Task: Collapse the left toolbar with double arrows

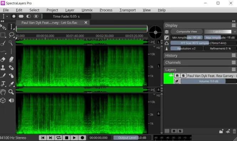Action: tap(2, 21)
